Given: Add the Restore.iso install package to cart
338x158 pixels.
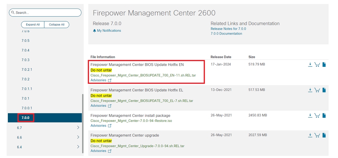Looking at the screenshot, I should pyautogui.click(x=317, y=115).
